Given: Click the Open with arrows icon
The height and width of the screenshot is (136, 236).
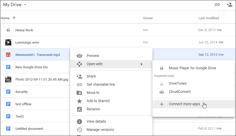Looking at the screenshot, I should tap(79, 64).
